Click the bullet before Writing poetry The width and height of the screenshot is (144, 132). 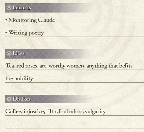click(x=6, y=32)
